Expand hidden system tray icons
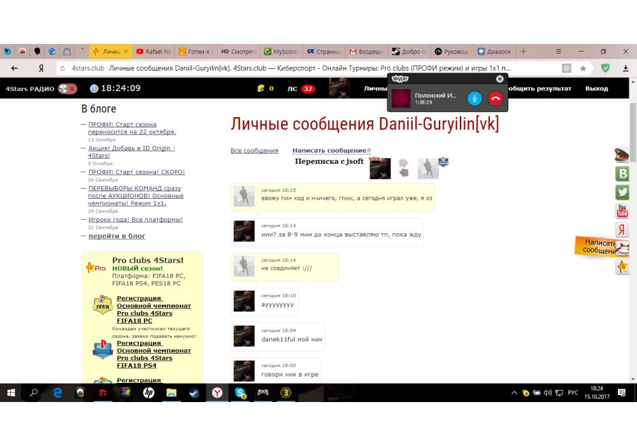This screenshot has width=637, height=446. (x=514, y=393)
